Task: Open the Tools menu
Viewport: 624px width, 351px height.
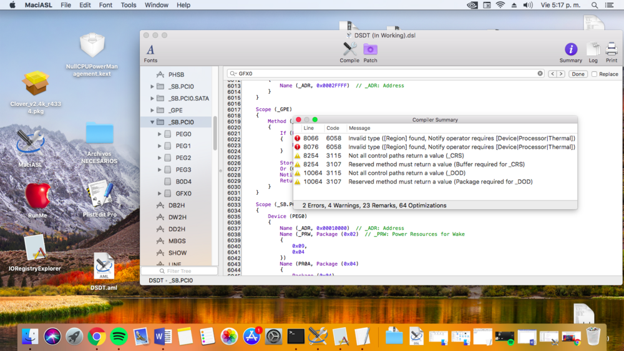Action: click(129, 5)
